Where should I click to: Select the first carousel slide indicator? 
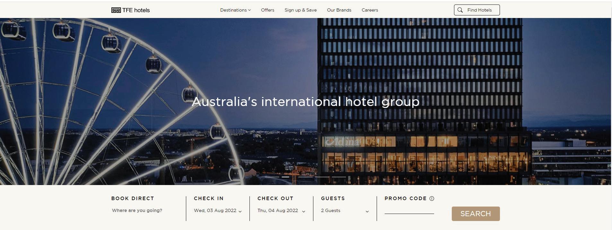272,177
